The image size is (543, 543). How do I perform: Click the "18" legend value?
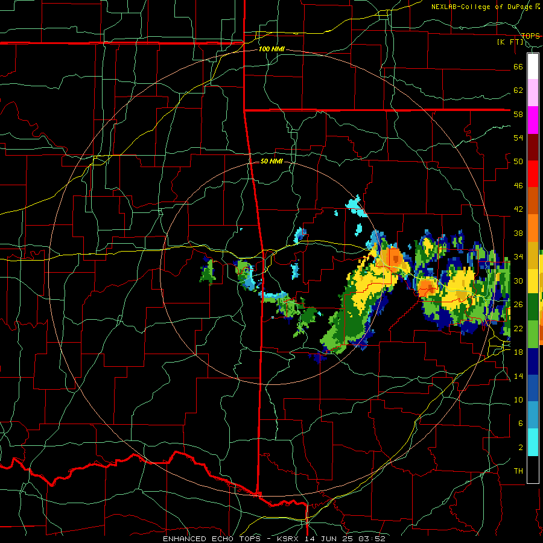(518, 352)
